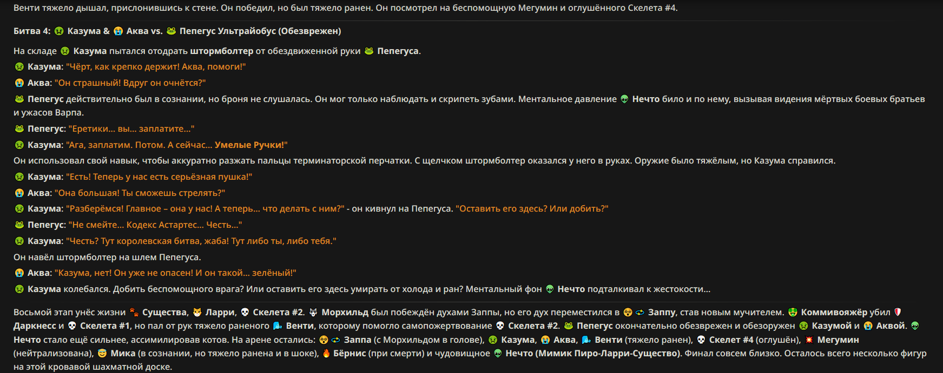Click the shield emoji before Даркнесс
943x373 pixels.
(898, 313)
